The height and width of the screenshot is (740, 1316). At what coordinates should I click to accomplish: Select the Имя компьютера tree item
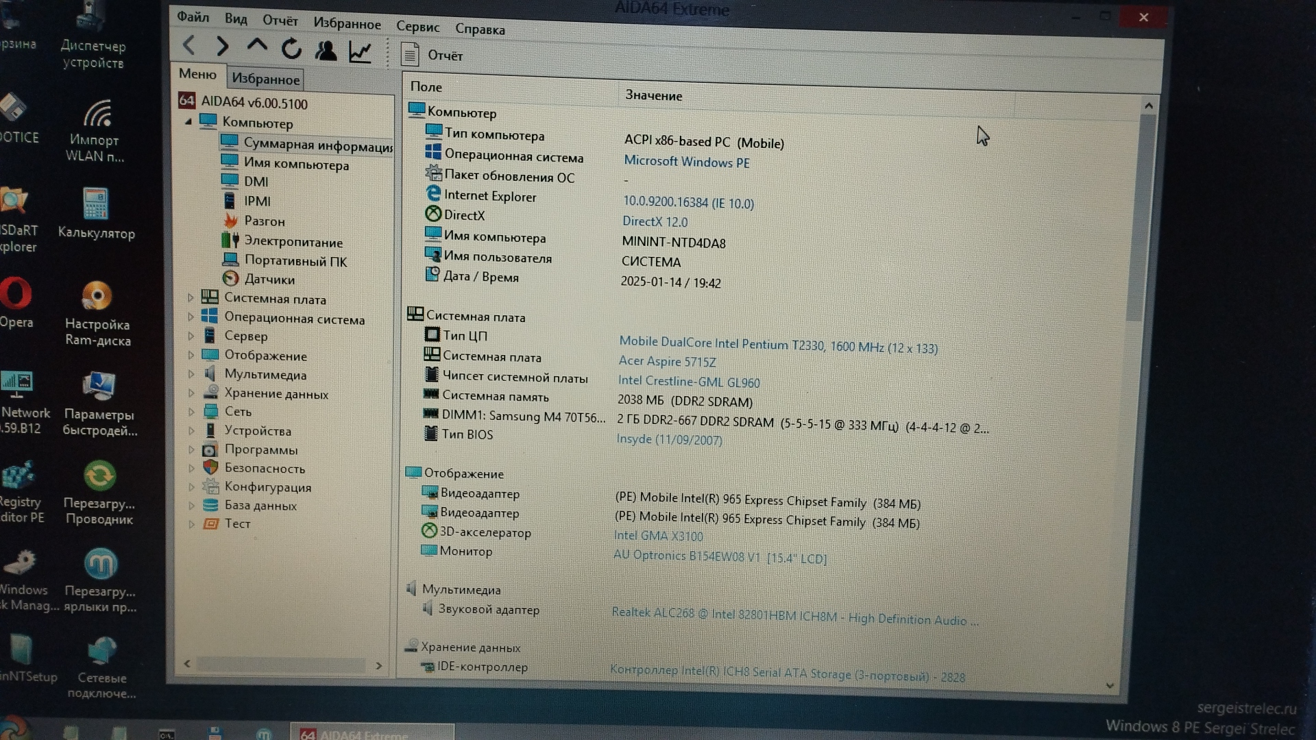[x=285, y=164]
